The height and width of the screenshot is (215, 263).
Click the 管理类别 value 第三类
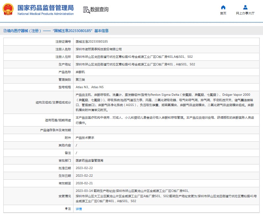point(80,80)
